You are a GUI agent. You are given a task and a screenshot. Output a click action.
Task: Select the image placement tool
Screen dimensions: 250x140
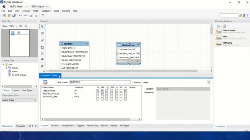point(42,59)
